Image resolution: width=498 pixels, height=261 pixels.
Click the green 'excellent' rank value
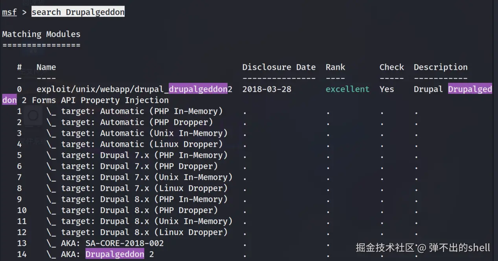347,89
